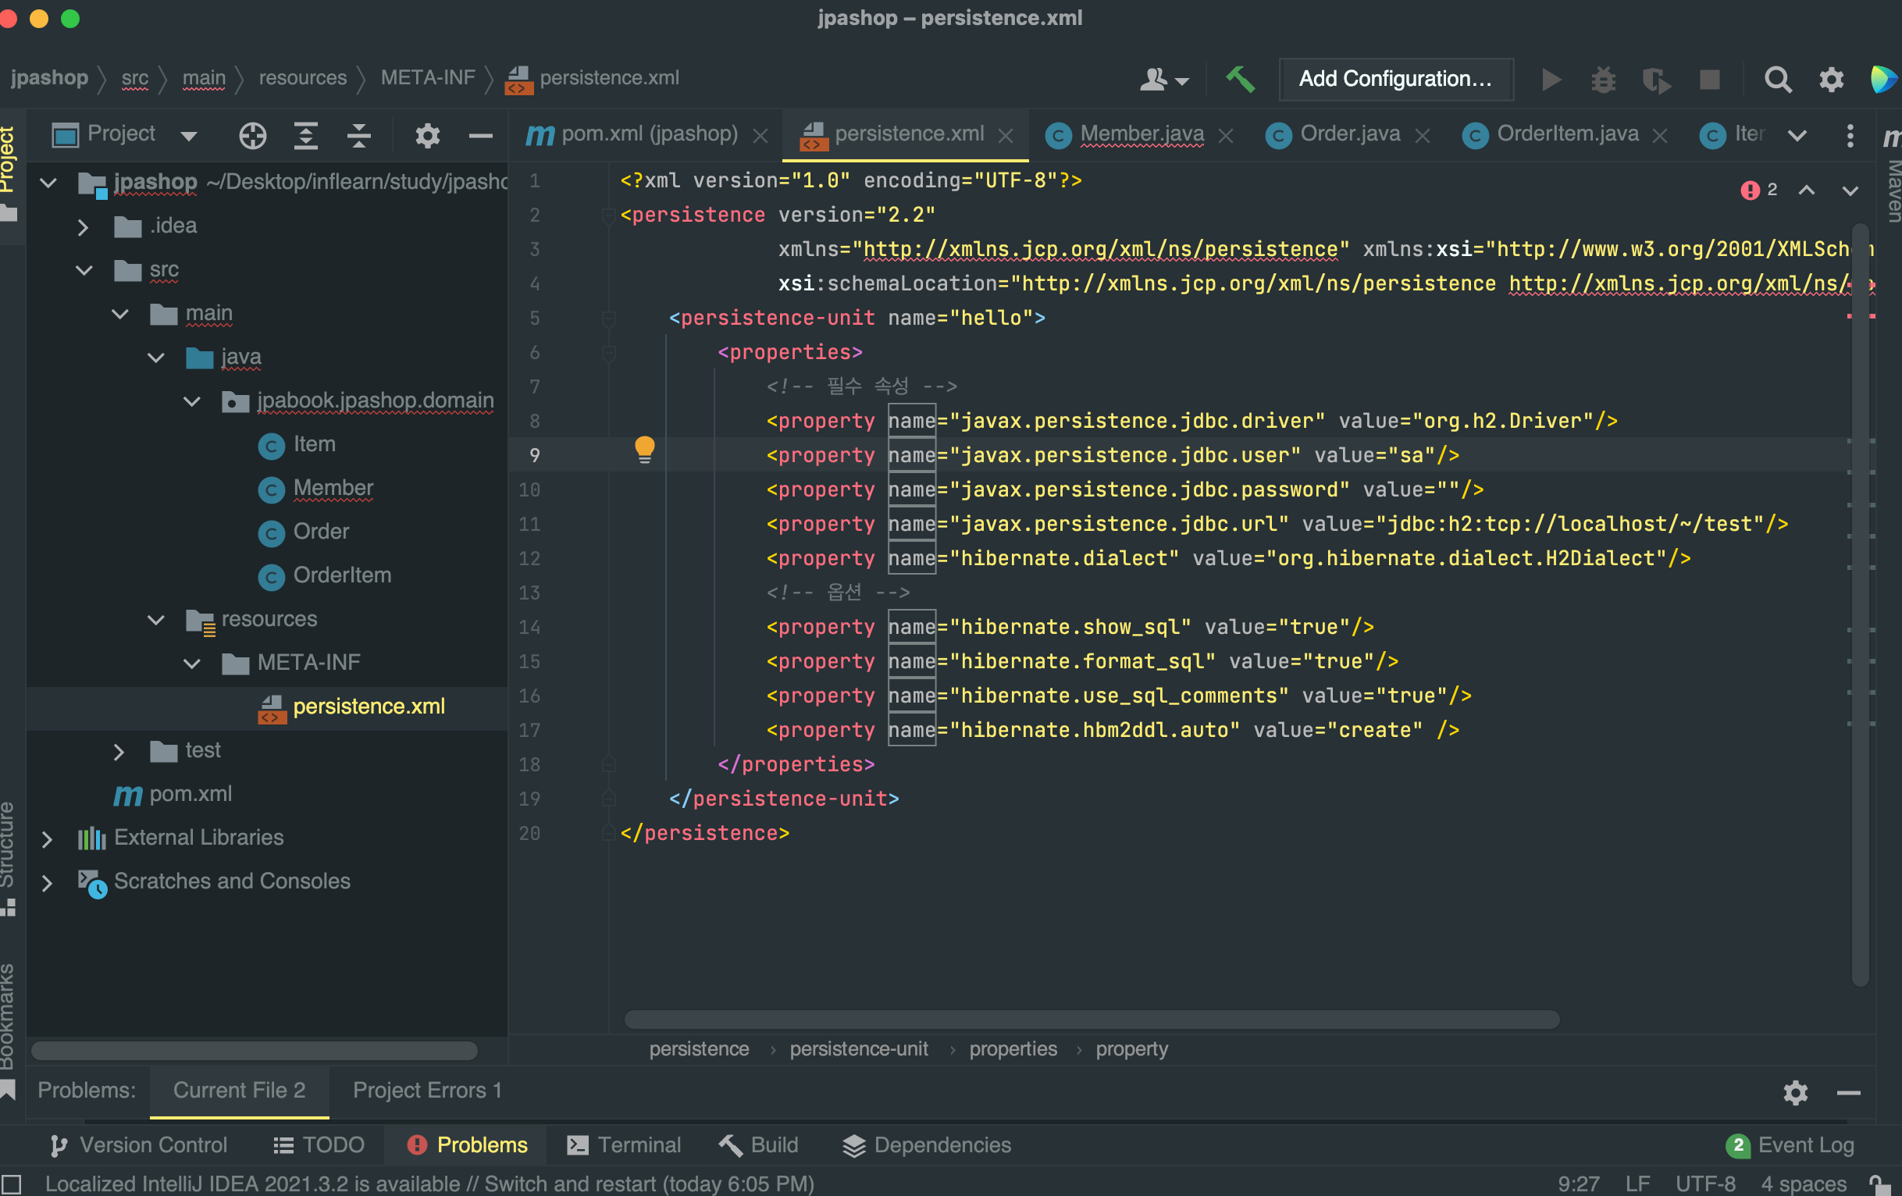
Task: Go to previous highlighted error arrow
Action: tap(1807, 190)
